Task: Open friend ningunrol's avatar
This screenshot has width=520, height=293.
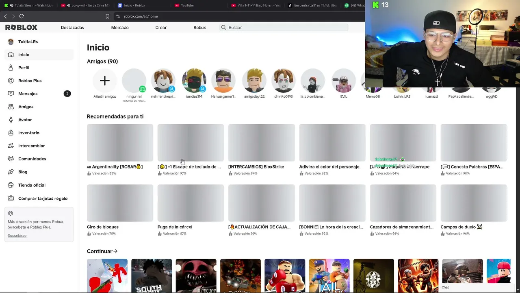Action: point(134,81)
